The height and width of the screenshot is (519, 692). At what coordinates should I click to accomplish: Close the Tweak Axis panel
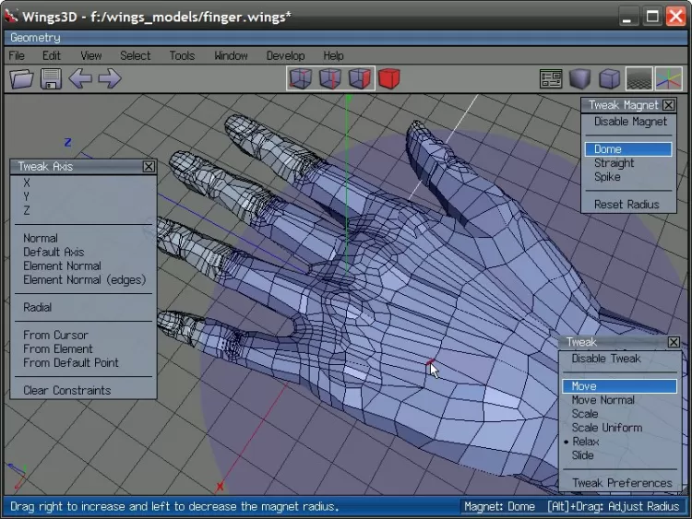[149, 167]
